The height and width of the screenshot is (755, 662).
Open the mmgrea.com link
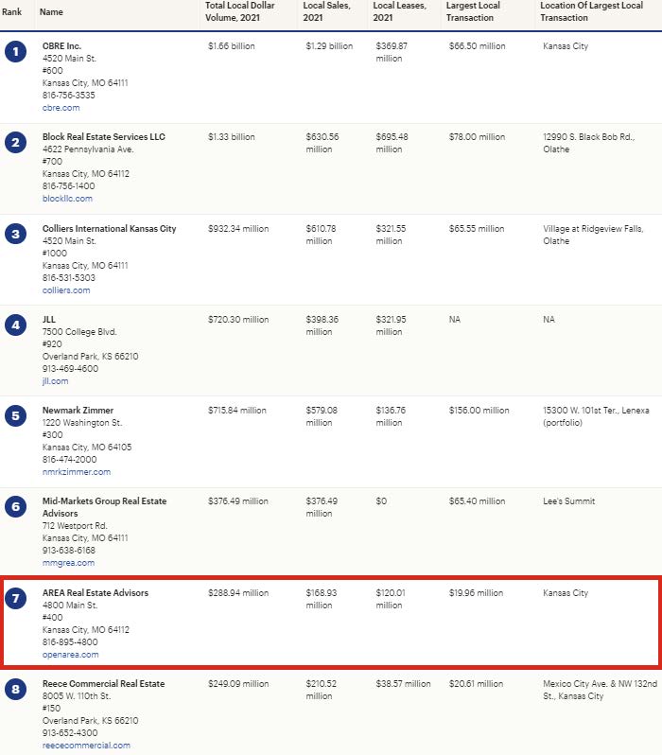pos(68,563)
